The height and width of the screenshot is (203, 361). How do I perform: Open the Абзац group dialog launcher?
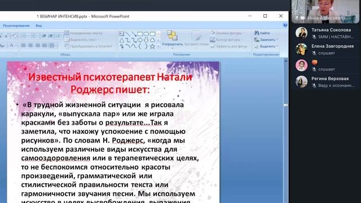point(113,55)
